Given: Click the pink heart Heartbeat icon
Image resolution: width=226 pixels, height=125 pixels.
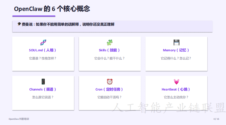Looking at the screenshot, I should coord(176,82).
